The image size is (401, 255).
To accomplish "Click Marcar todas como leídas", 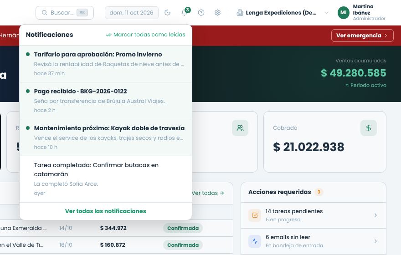I will click(x=145, y=35).
